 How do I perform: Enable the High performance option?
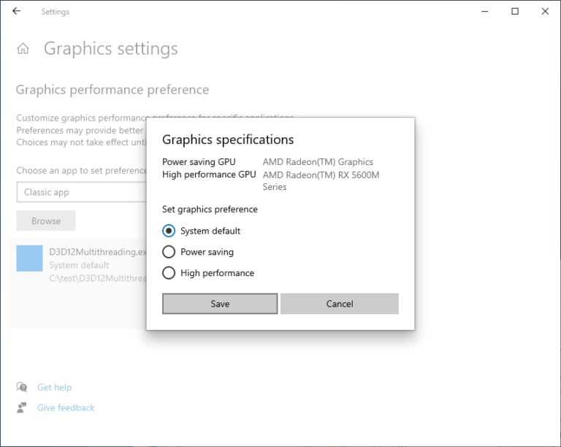tap(169, 273)
